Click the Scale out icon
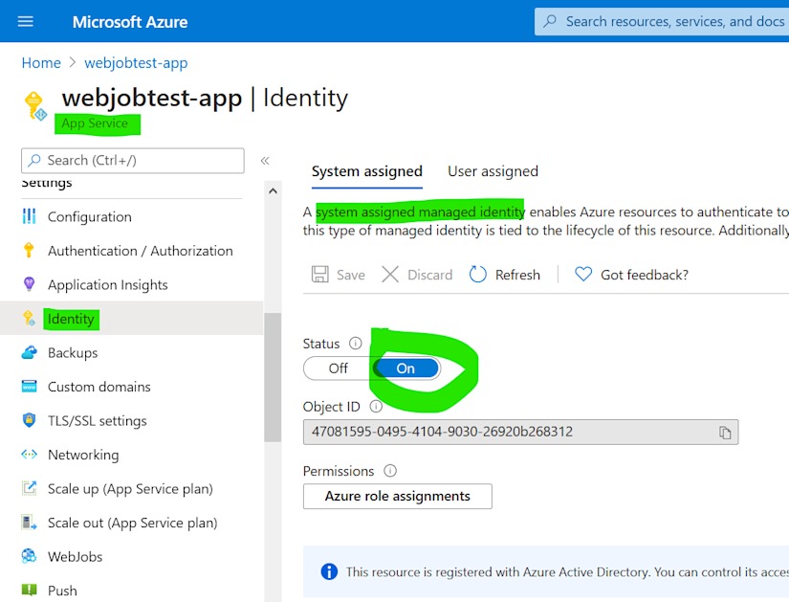 (x=30, y=523)
